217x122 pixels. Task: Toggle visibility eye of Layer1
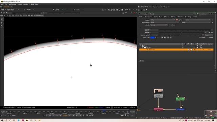182,48
